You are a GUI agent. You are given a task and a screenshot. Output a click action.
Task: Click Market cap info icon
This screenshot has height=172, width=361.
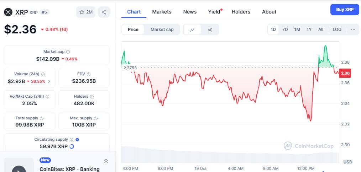68,52
